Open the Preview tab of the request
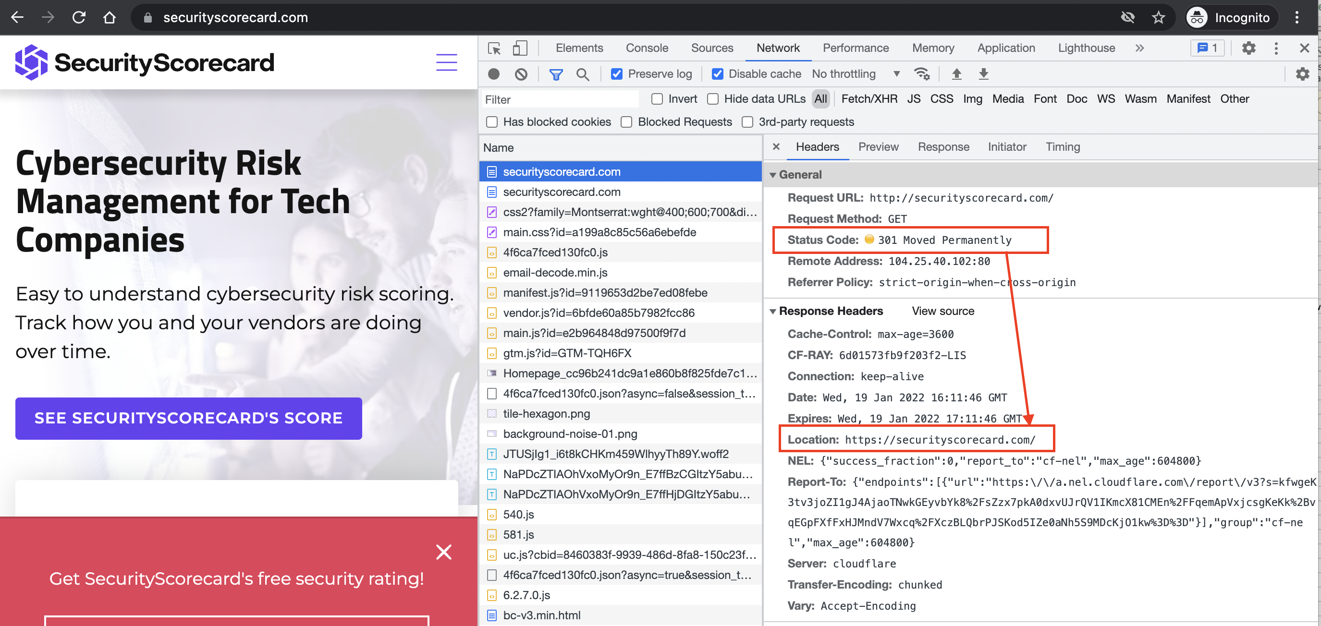Screen dimensions: 1321x626 click(x=878, y=146)
